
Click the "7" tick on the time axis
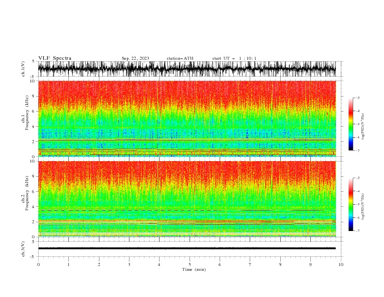[250, 264]
